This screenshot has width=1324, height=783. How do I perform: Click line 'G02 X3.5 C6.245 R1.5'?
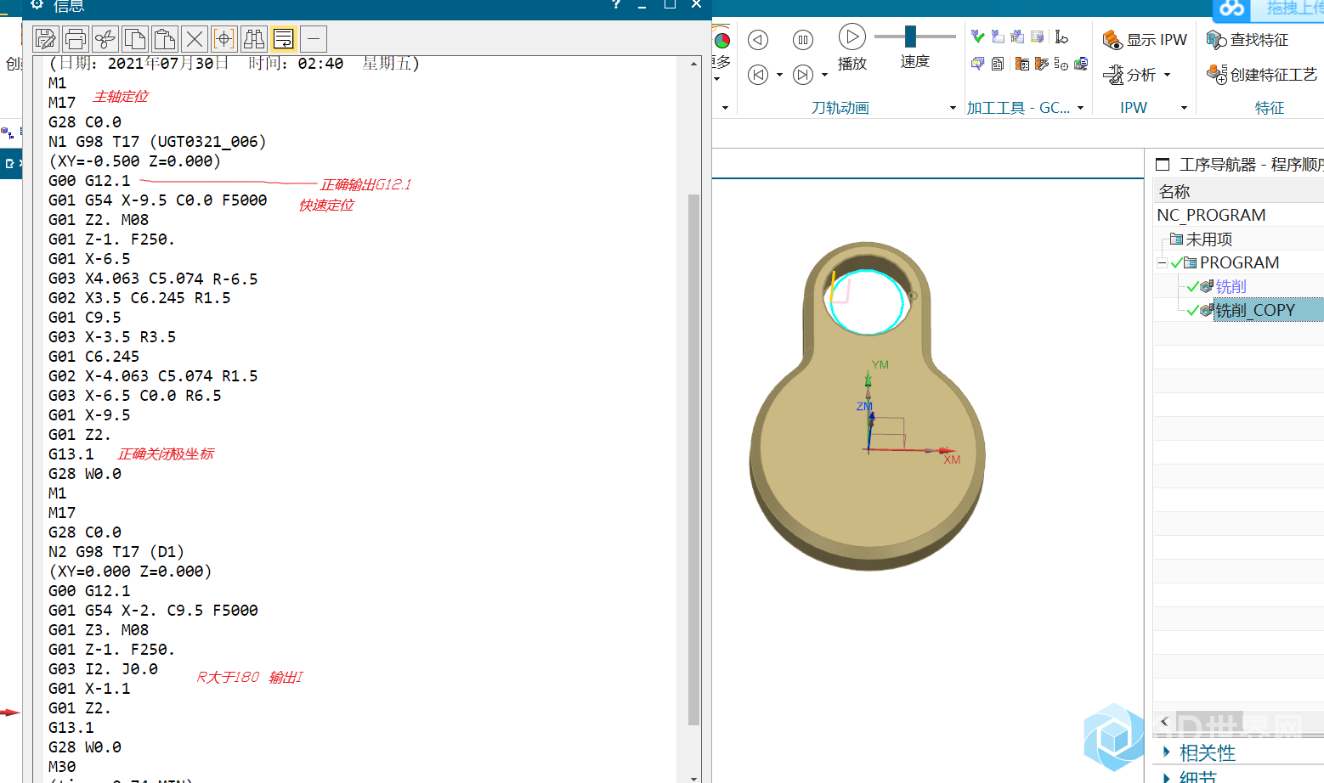[139, 298]
